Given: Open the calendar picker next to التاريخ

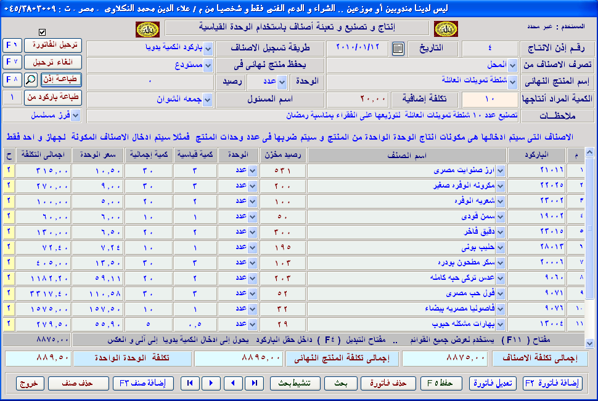Looking at the screenshot, I should (x=398, y=49).
